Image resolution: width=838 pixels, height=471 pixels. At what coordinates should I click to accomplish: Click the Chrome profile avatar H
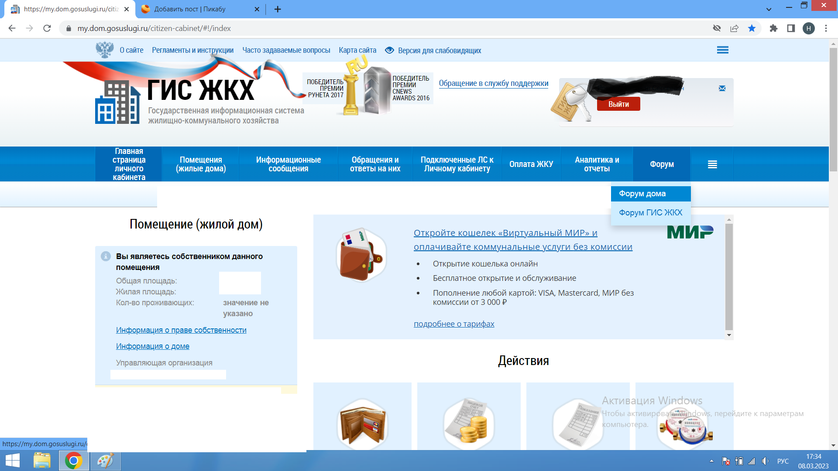[x=808, y=28]
